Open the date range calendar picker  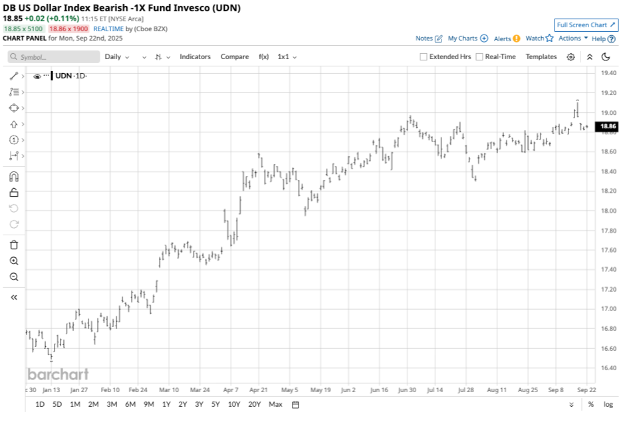click(296, 405)
